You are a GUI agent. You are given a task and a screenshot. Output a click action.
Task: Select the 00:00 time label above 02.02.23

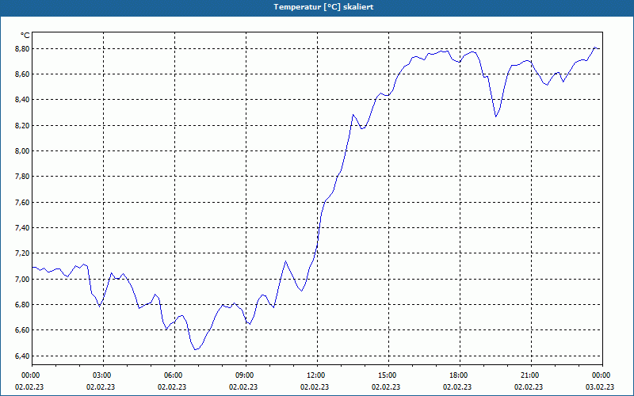click(x=29, y=375)
